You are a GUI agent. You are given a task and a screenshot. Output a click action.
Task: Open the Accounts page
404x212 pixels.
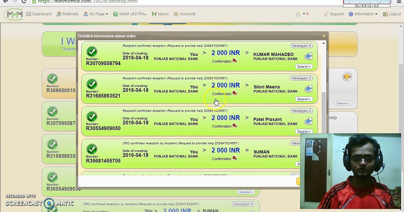click(x=184, y=14)
